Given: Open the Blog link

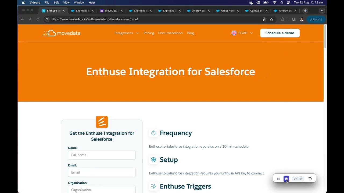Looking at the screenshot, I should click(190, 33).
